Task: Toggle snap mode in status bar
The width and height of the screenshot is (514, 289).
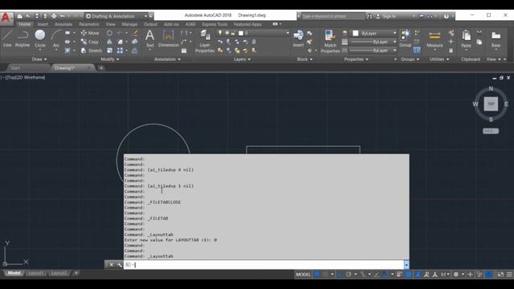Action: [325, 275]
